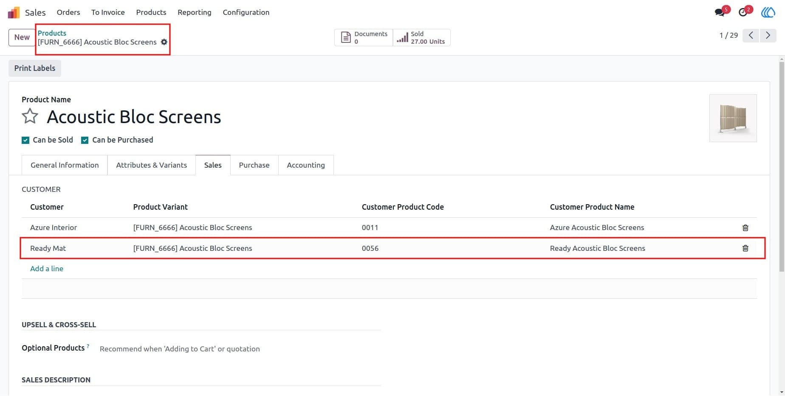Uncheck Can be Sold checkbox
This screenshot has height=396, width=785.
point(25,140)
